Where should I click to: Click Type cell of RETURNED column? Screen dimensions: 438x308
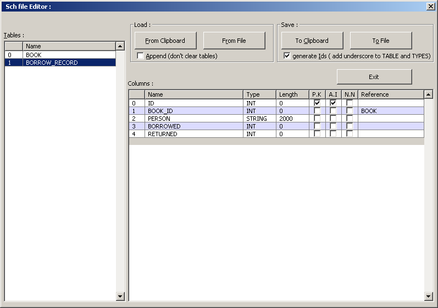coord(259,134)
